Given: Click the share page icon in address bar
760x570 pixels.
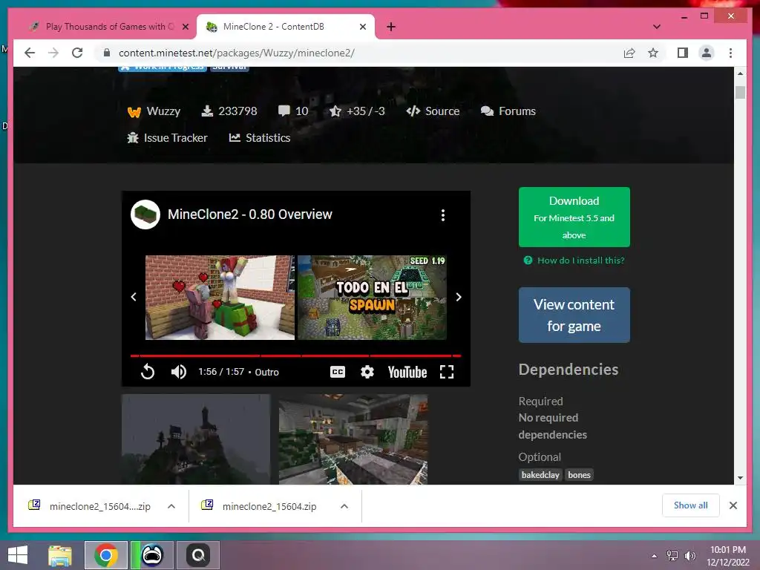Looking at the screenshot, I should coord(629,53).
